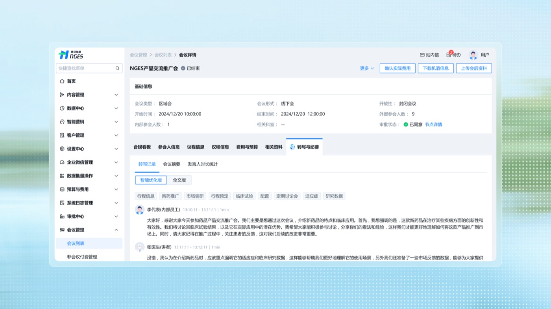Viewport: 551px width, 309px height.
Task: Click the green 已同意 check icon
Action: (x=406, y=125)
